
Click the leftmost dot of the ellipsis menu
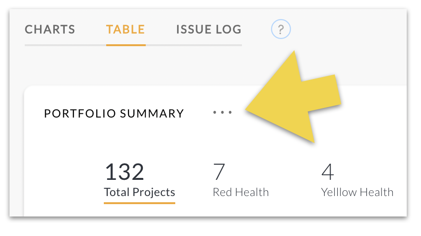(215, 113)
